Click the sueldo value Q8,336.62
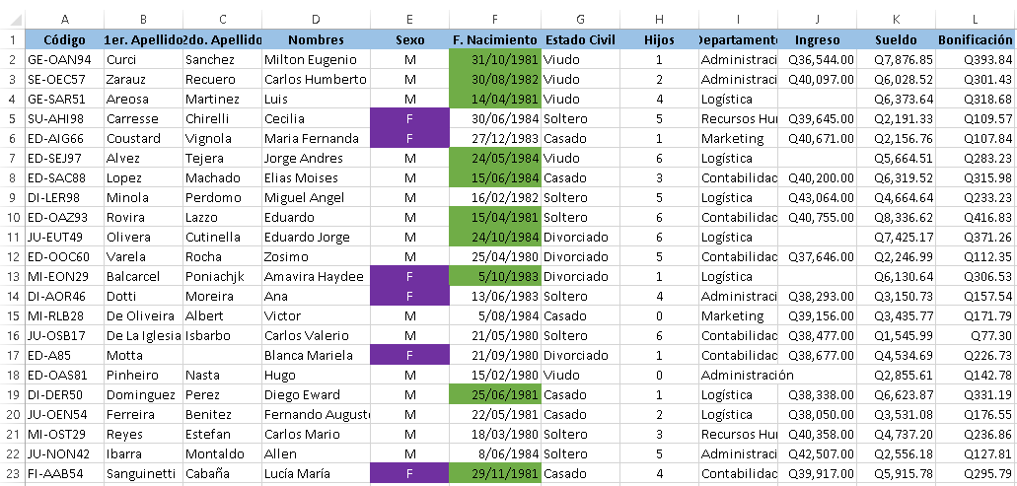 point(896,217)
